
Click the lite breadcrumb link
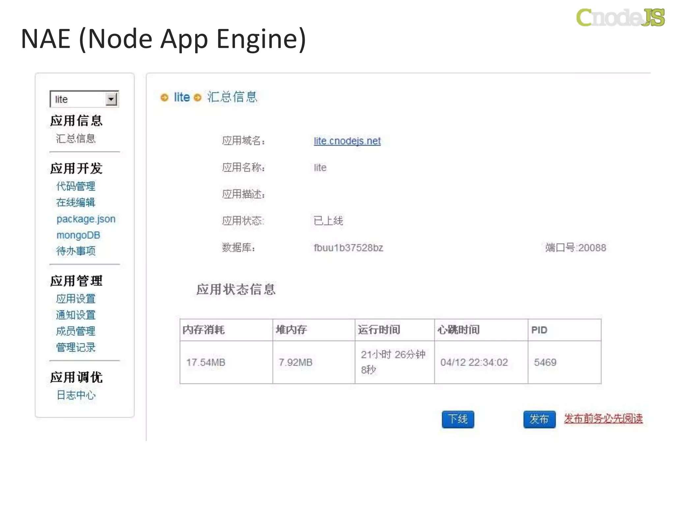tap(182, 97)
